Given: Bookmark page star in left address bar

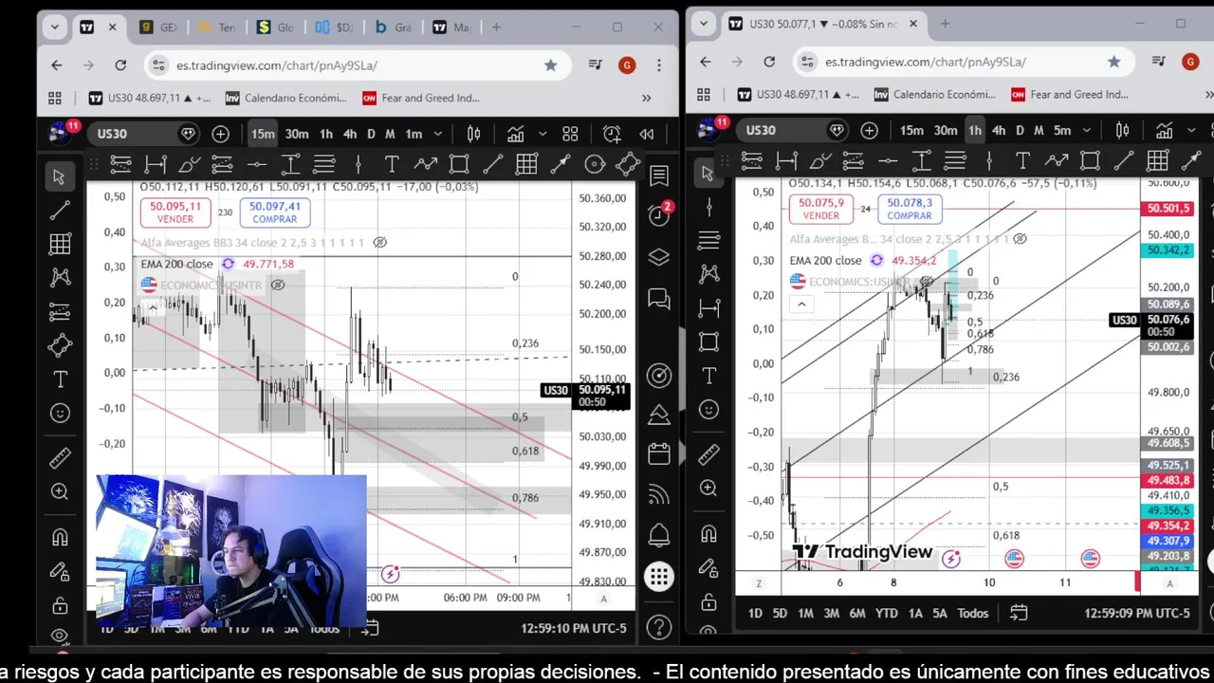Looking at the screenshot, I should [x=550, y=65].
